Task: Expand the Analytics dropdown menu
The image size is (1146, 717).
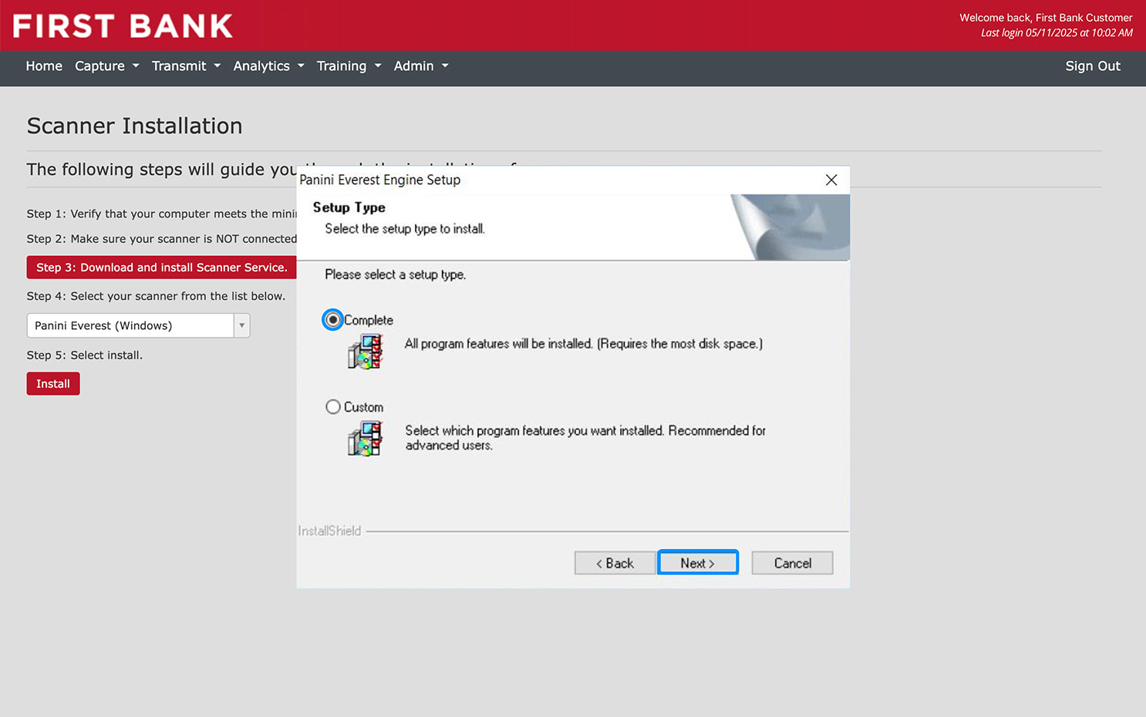Action: pos(268,66)
